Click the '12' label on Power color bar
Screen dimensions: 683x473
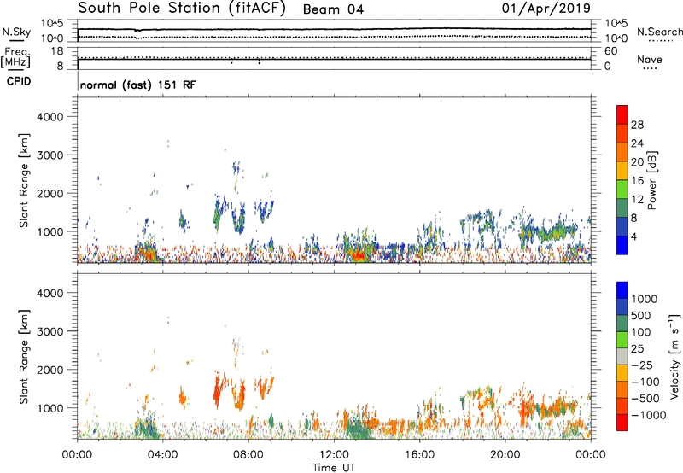coord(637,200)
